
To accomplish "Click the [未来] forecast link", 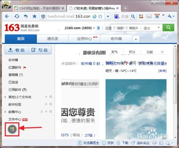I will tap(162, 71).
